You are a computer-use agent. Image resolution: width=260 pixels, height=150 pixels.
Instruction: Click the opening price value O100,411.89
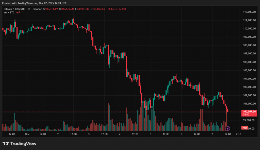pos(51,9)
